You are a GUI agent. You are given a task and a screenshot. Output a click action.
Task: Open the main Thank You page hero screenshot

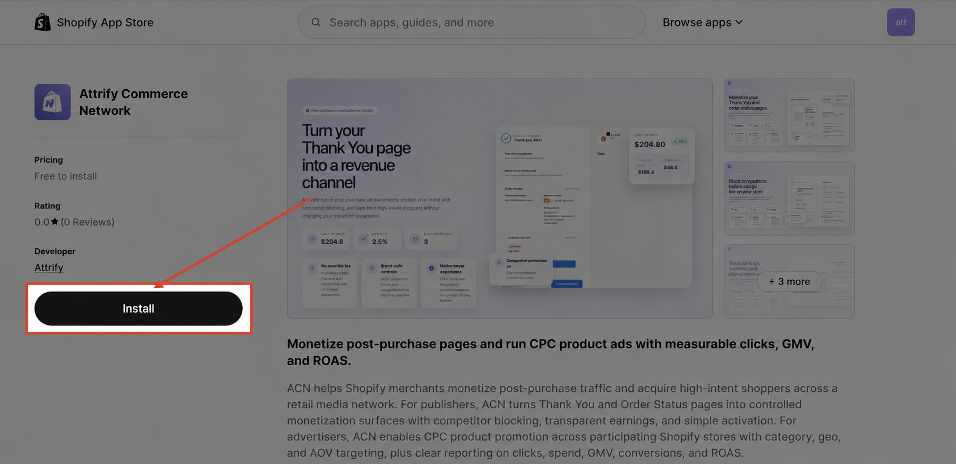pos(500,199)
